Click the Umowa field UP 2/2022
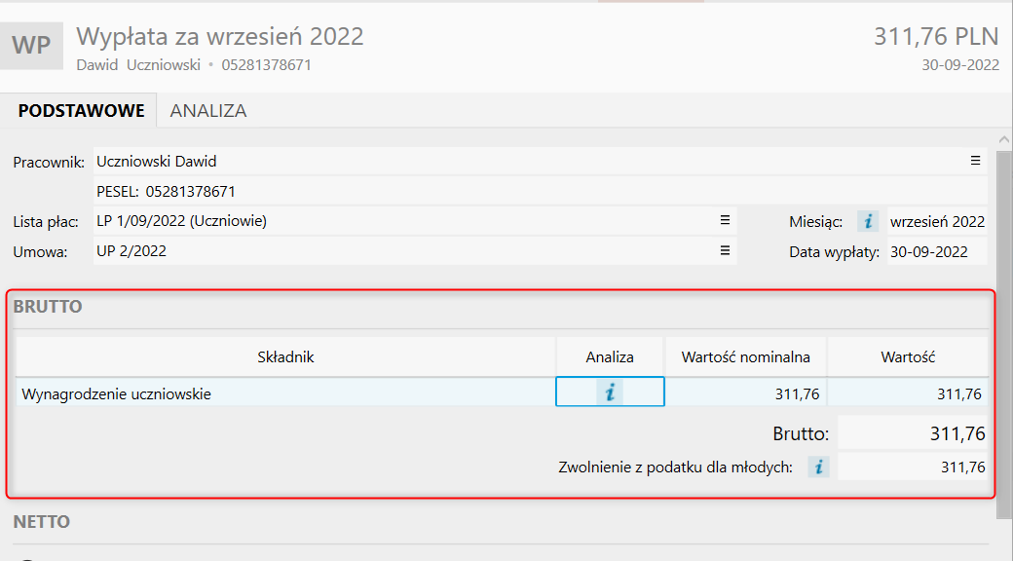Image resolution: width=1013 pixels, height=561 pixels. 390,251
